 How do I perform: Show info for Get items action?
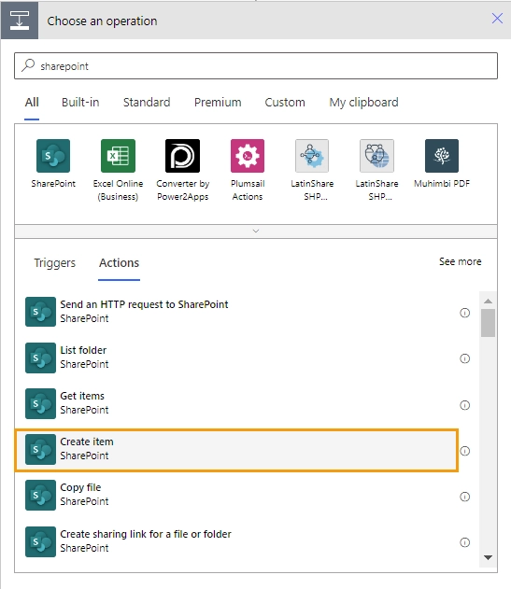click(x=464, y=405)
